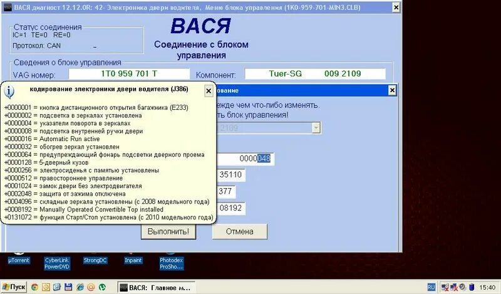Click the green µTorrent quick launch icon

pyautogui.click(x=102, y=287)
